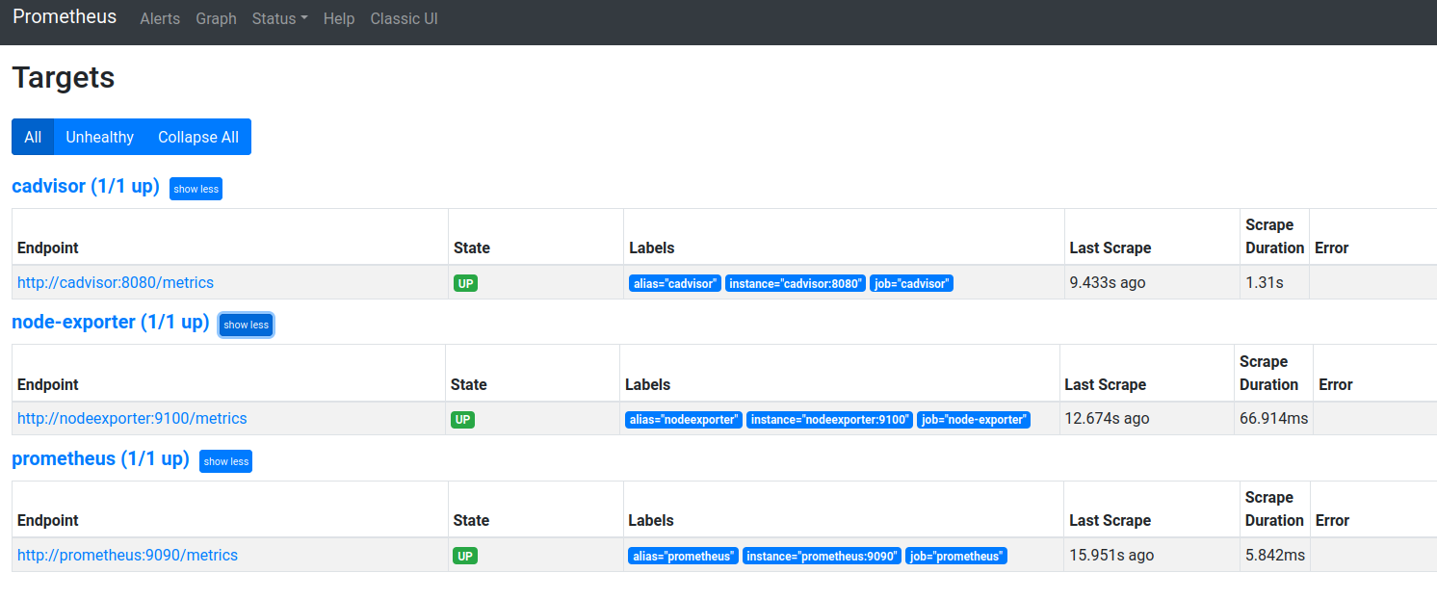Switch to Classic UI
The width and height of the screenshot is (1437, 599).
404,18
